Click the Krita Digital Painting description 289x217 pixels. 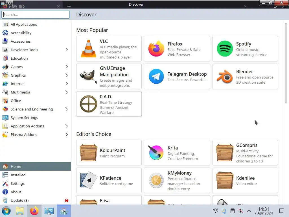[183, 156]
